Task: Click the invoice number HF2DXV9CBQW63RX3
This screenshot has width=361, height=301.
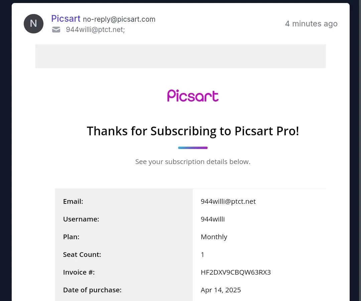Action: (x=236, y=272)
